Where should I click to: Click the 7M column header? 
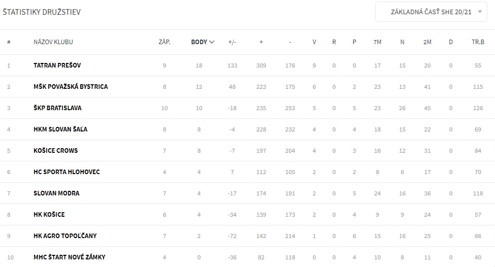[x=377, y=42]
